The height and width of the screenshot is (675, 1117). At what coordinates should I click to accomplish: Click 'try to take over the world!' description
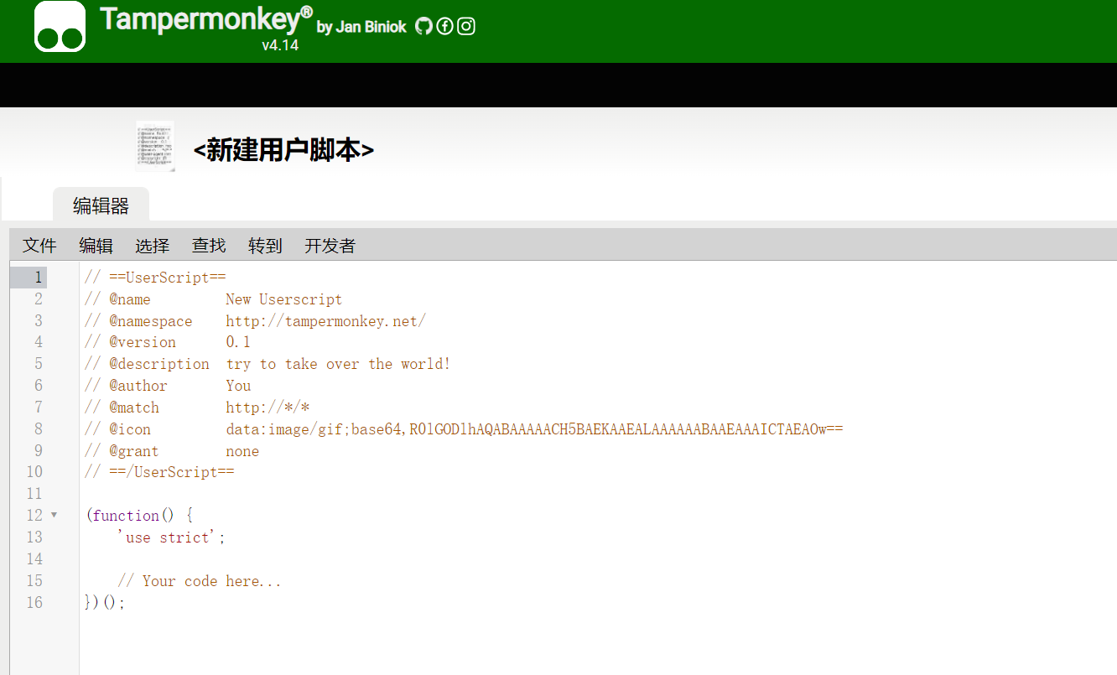point(338,364)
